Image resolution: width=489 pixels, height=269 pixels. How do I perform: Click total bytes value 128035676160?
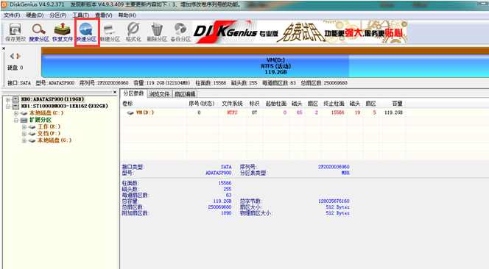click(334, 201)
